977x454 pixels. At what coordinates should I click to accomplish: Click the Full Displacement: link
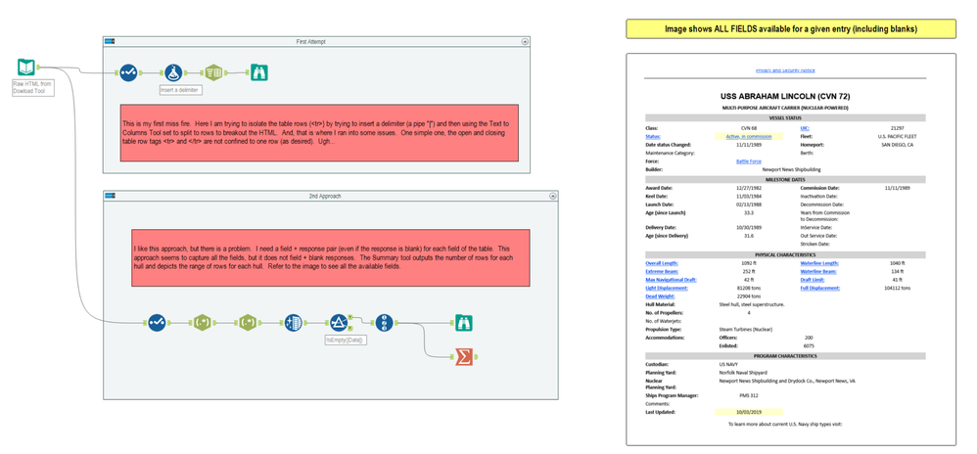coord(820,288)
